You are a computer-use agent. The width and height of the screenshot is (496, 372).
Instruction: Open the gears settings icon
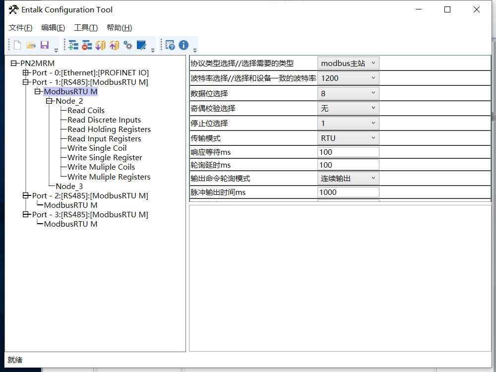[128, 45]
